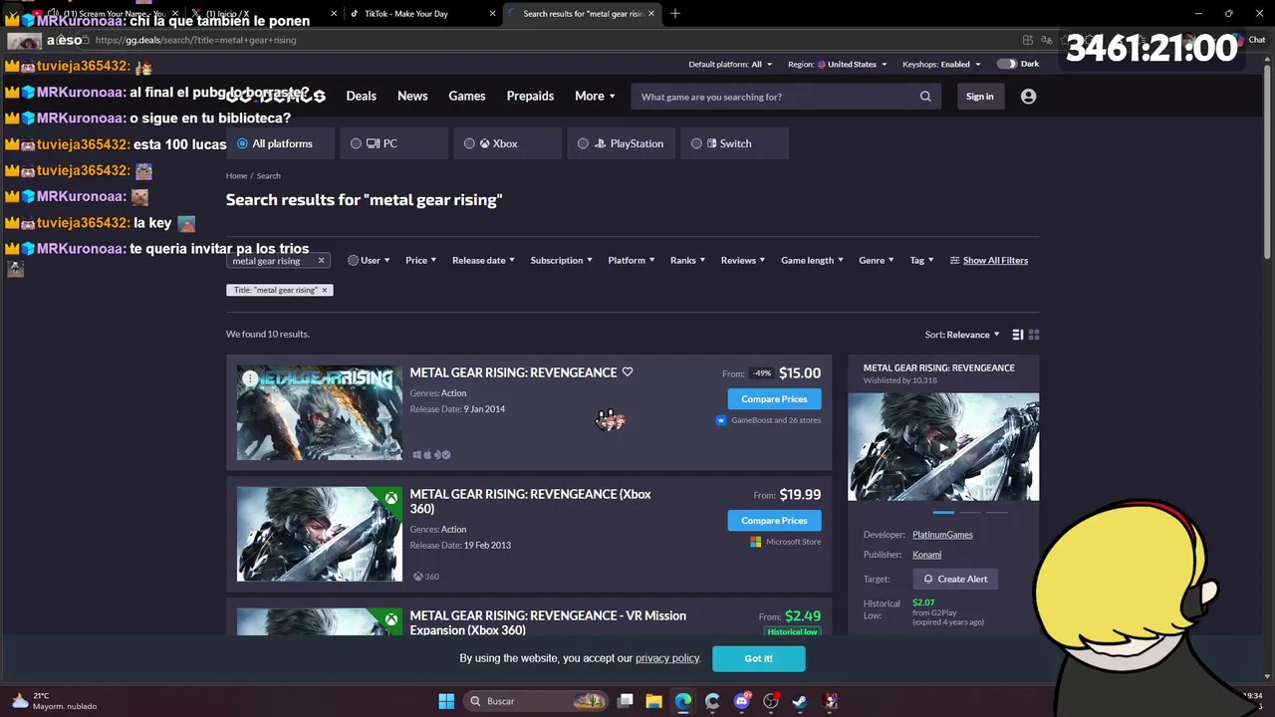Click the Home breadcrumb link
1275x717 pixels.
[x=236, y=175]
